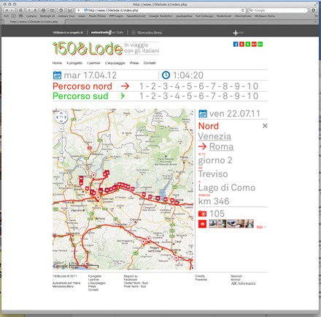Click the map pan control compass
The image size is (321, 317).
[x=61, y=117]
